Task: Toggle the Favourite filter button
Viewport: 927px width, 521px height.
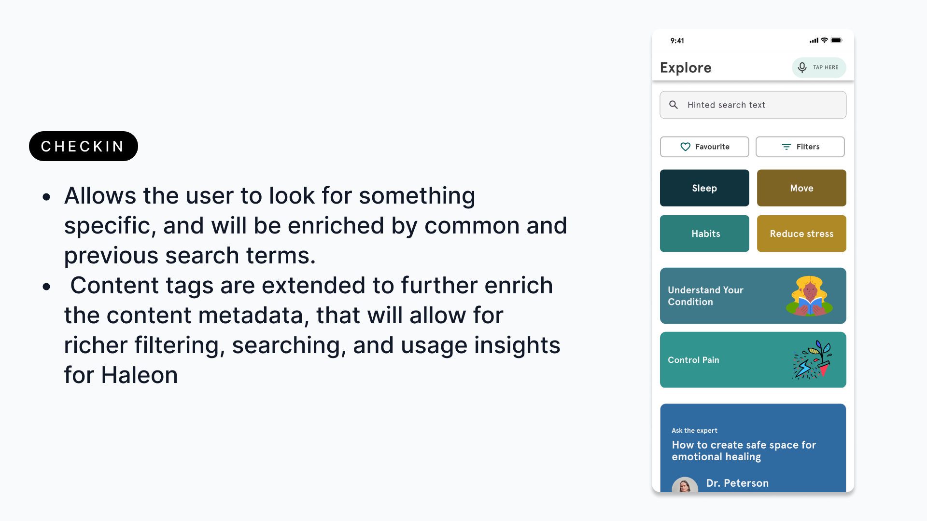Action: (x=704, y=147)
